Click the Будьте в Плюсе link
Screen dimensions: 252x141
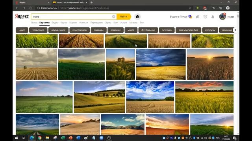(178, 16)
